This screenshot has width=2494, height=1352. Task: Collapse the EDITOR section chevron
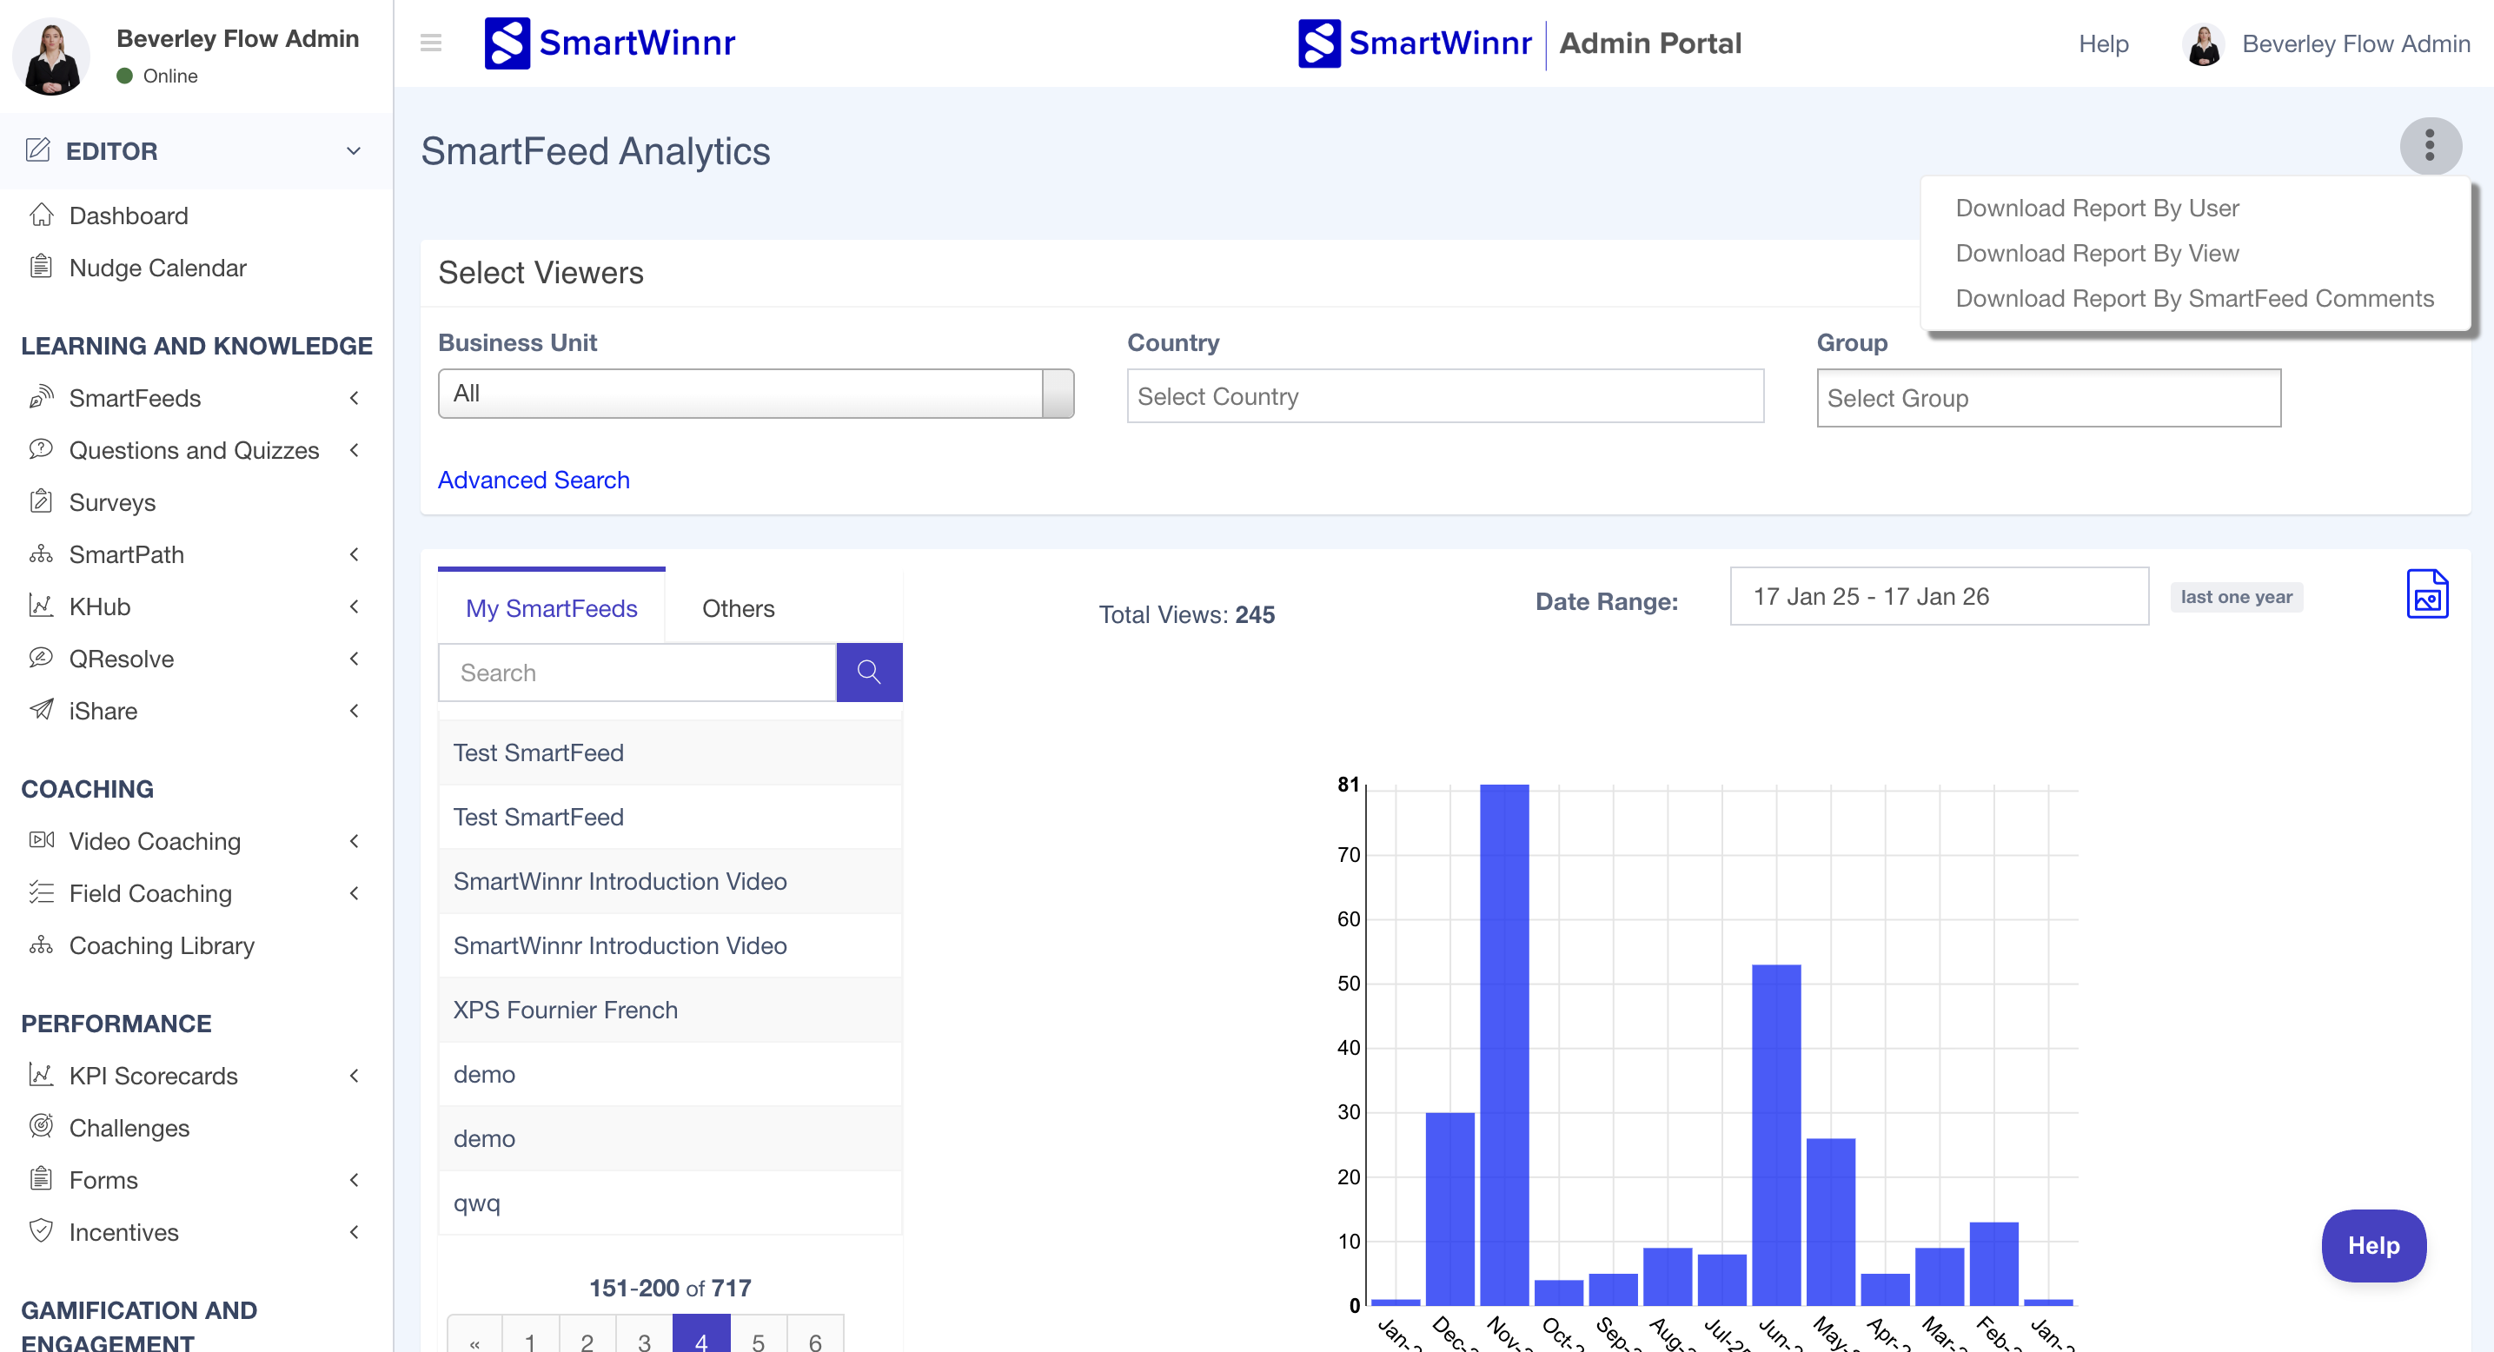(x=354, y=151)
